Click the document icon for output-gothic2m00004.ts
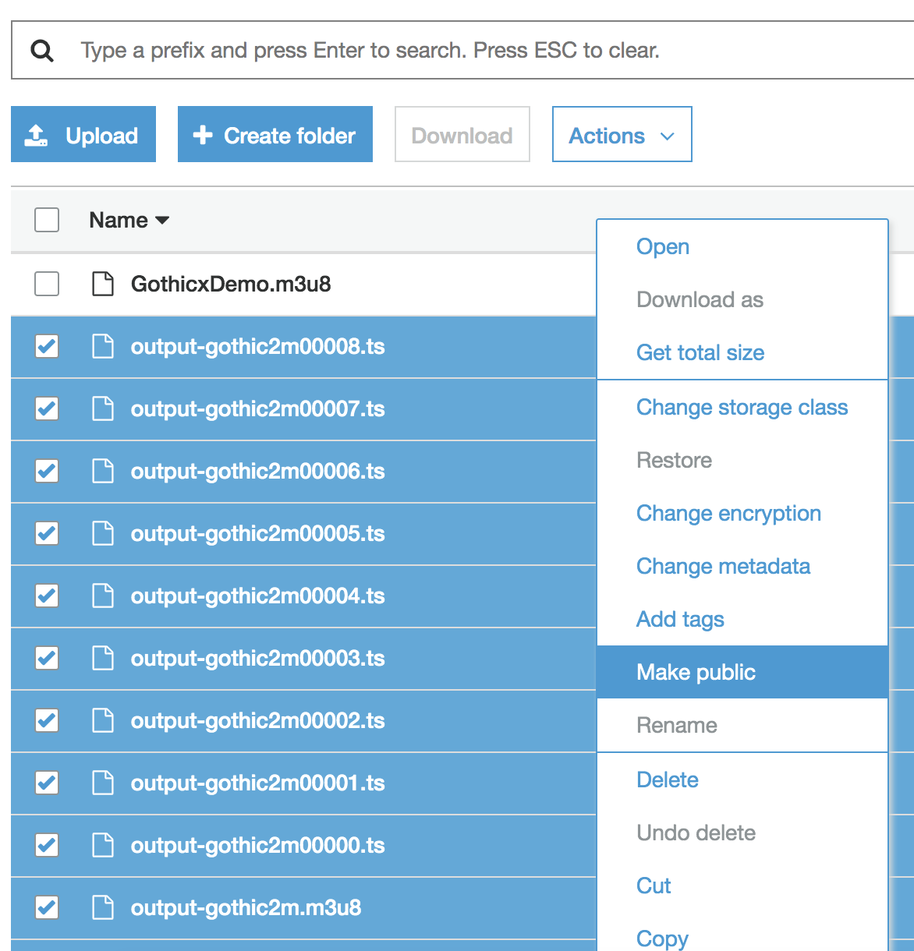This screenshot has height=951, width=914. click(102, 596)
